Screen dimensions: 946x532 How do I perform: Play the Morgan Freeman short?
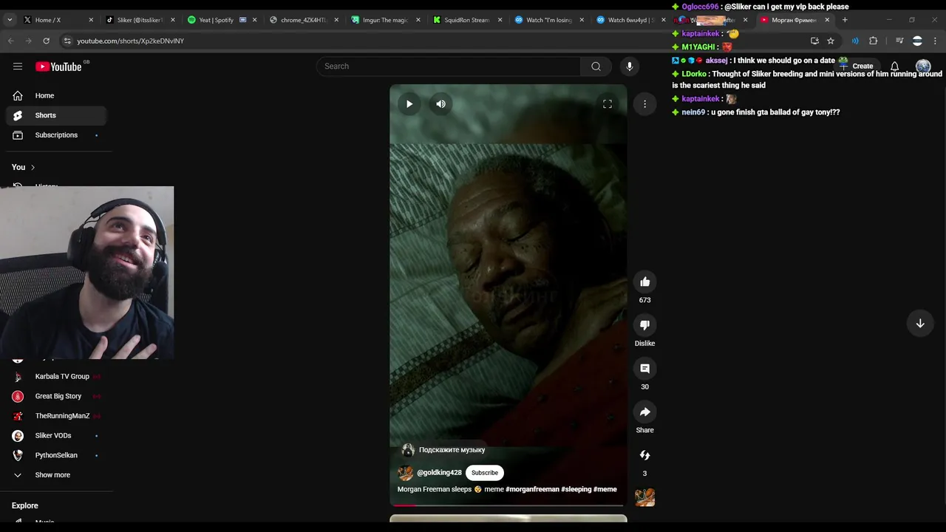pyautogui.click(x=409, y=104)
